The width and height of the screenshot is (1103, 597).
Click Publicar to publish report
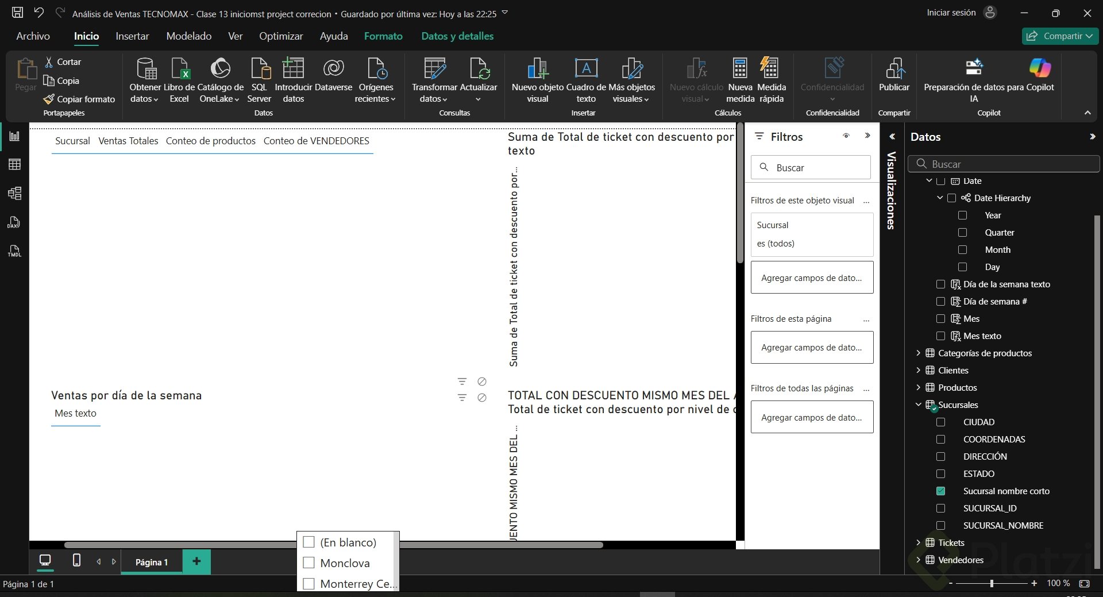click(x=894, y=75)
